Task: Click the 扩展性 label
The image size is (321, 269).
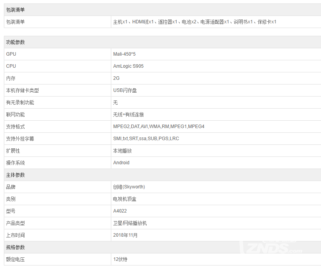Action: click(x=13, y=151)
